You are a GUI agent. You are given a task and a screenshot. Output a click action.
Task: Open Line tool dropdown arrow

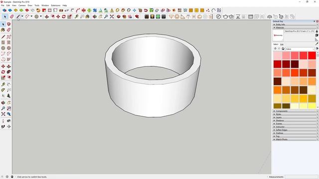pos(22,16)
